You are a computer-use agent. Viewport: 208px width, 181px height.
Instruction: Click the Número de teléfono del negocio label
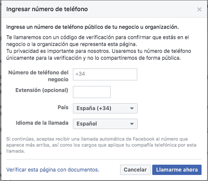pos(39,76)
